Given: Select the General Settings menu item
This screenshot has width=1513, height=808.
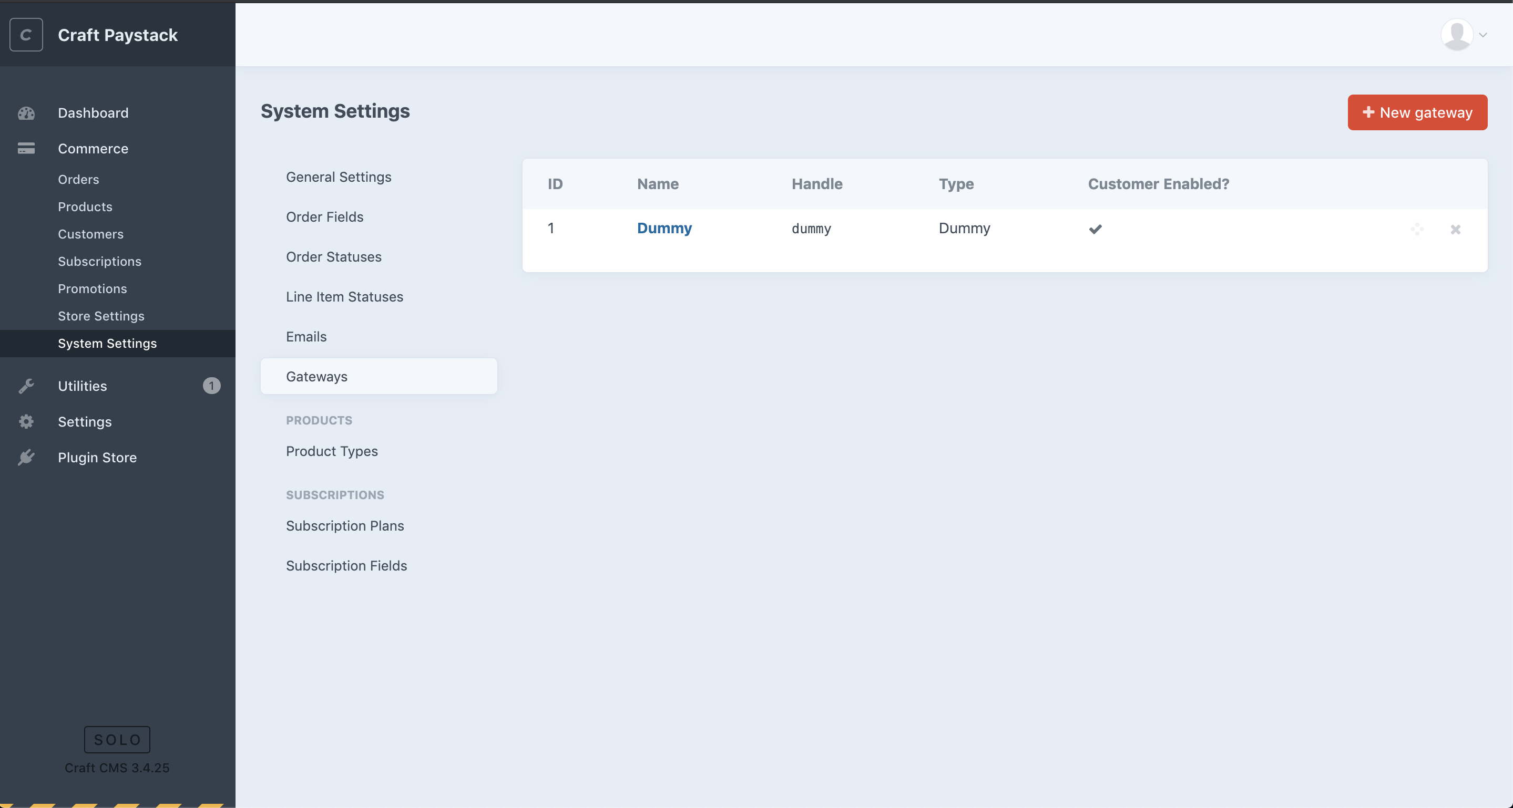Looking at the screenshot, I should tap(338, 176).
